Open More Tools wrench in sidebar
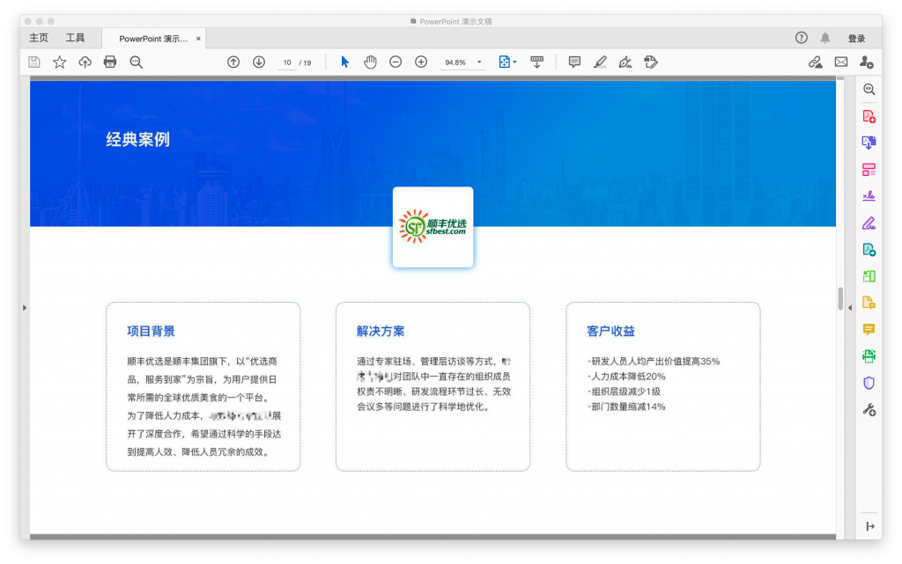This screenshot has height=564, width=902. pos(869,409)
